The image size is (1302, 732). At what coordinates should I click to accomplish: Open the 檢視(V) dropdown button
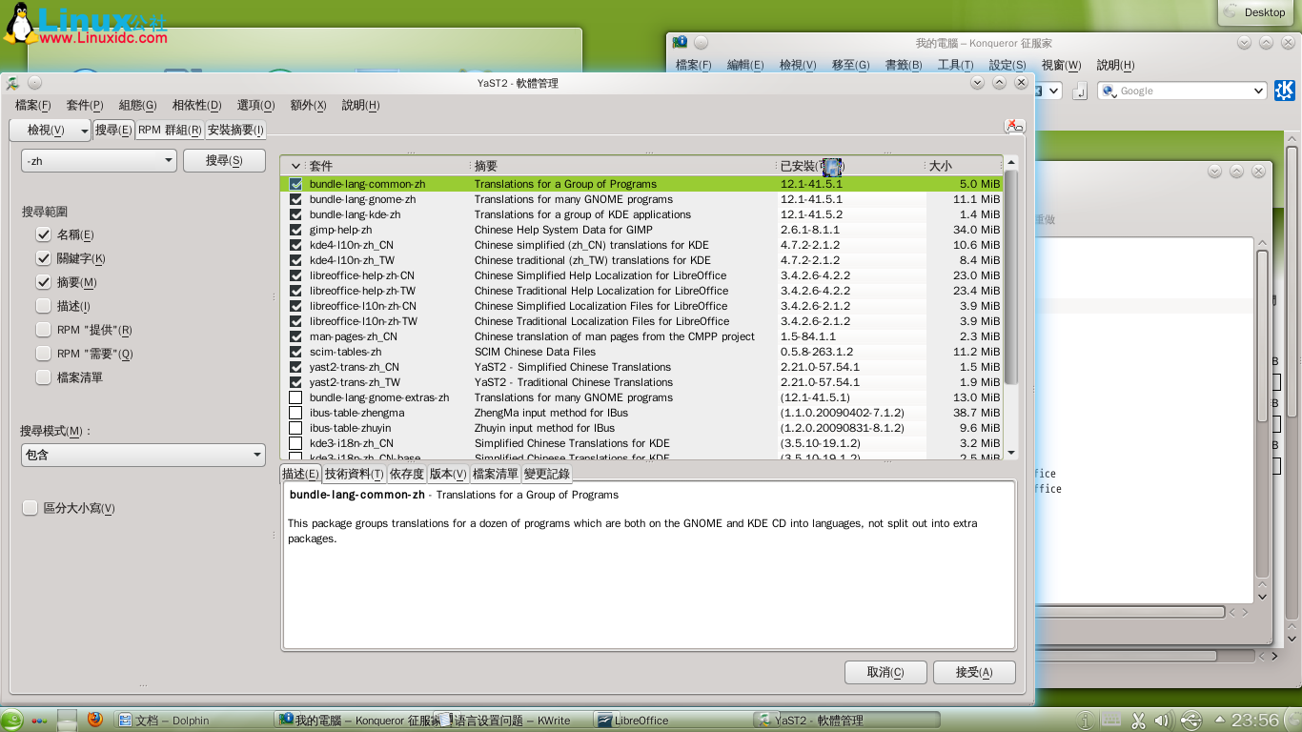click(x=51, y=130)
